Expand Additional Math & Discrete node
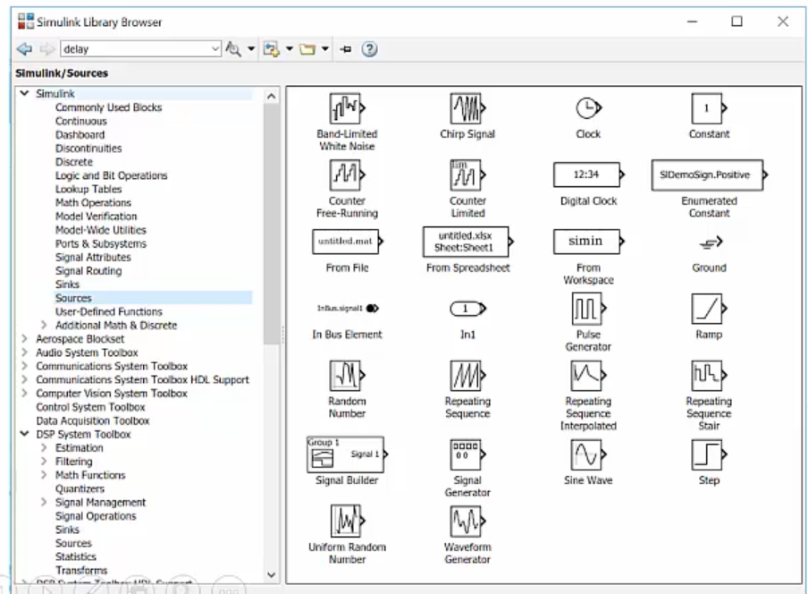 (x=44, y=325)
